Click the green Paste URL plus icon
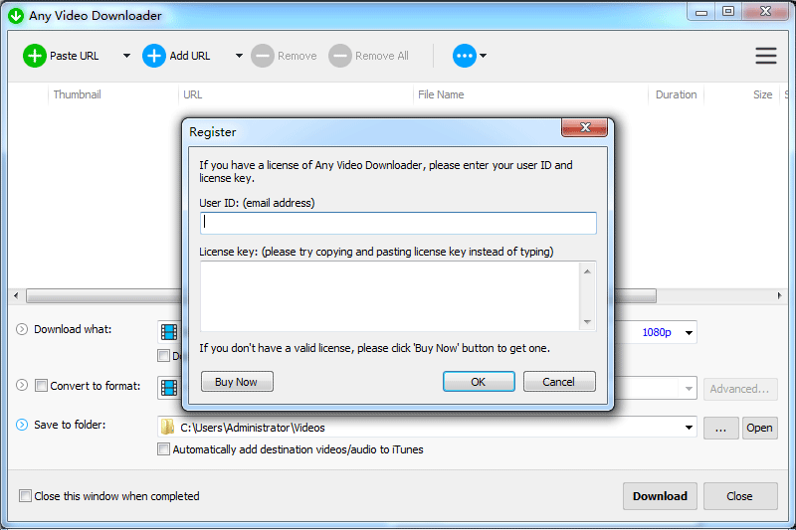Screen dimensions: 796x530 click(x=35, y=56)
